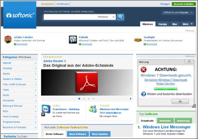Click the blue arrow download icon in warning ad
This screenshot has height=139, width=198.
144,94
